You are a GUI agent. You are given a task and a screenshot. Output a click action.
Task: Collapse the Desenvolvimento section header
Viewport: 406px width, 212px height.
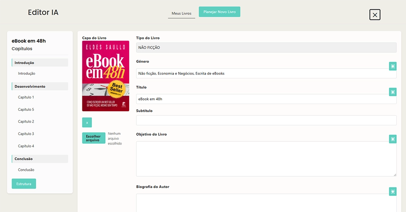[40, 87]
